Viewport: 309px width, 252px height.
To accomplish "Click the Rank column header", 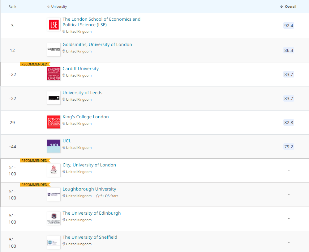I will (x=12, y=6).
